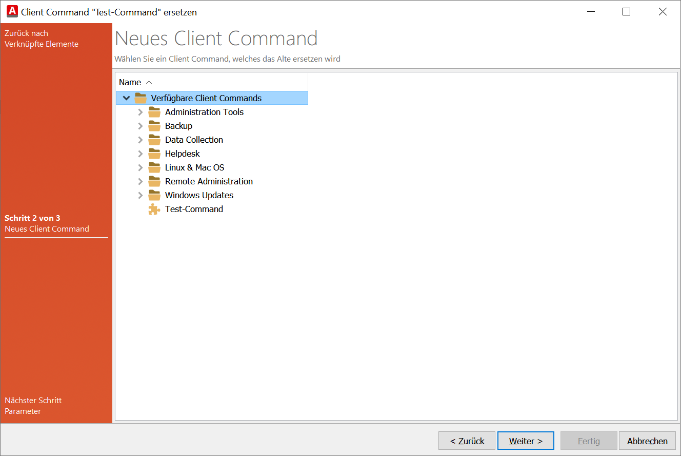Screen dimensions: 681x456
Task: Cancel the wizard with Abbrechen
Action: point(647,440)
